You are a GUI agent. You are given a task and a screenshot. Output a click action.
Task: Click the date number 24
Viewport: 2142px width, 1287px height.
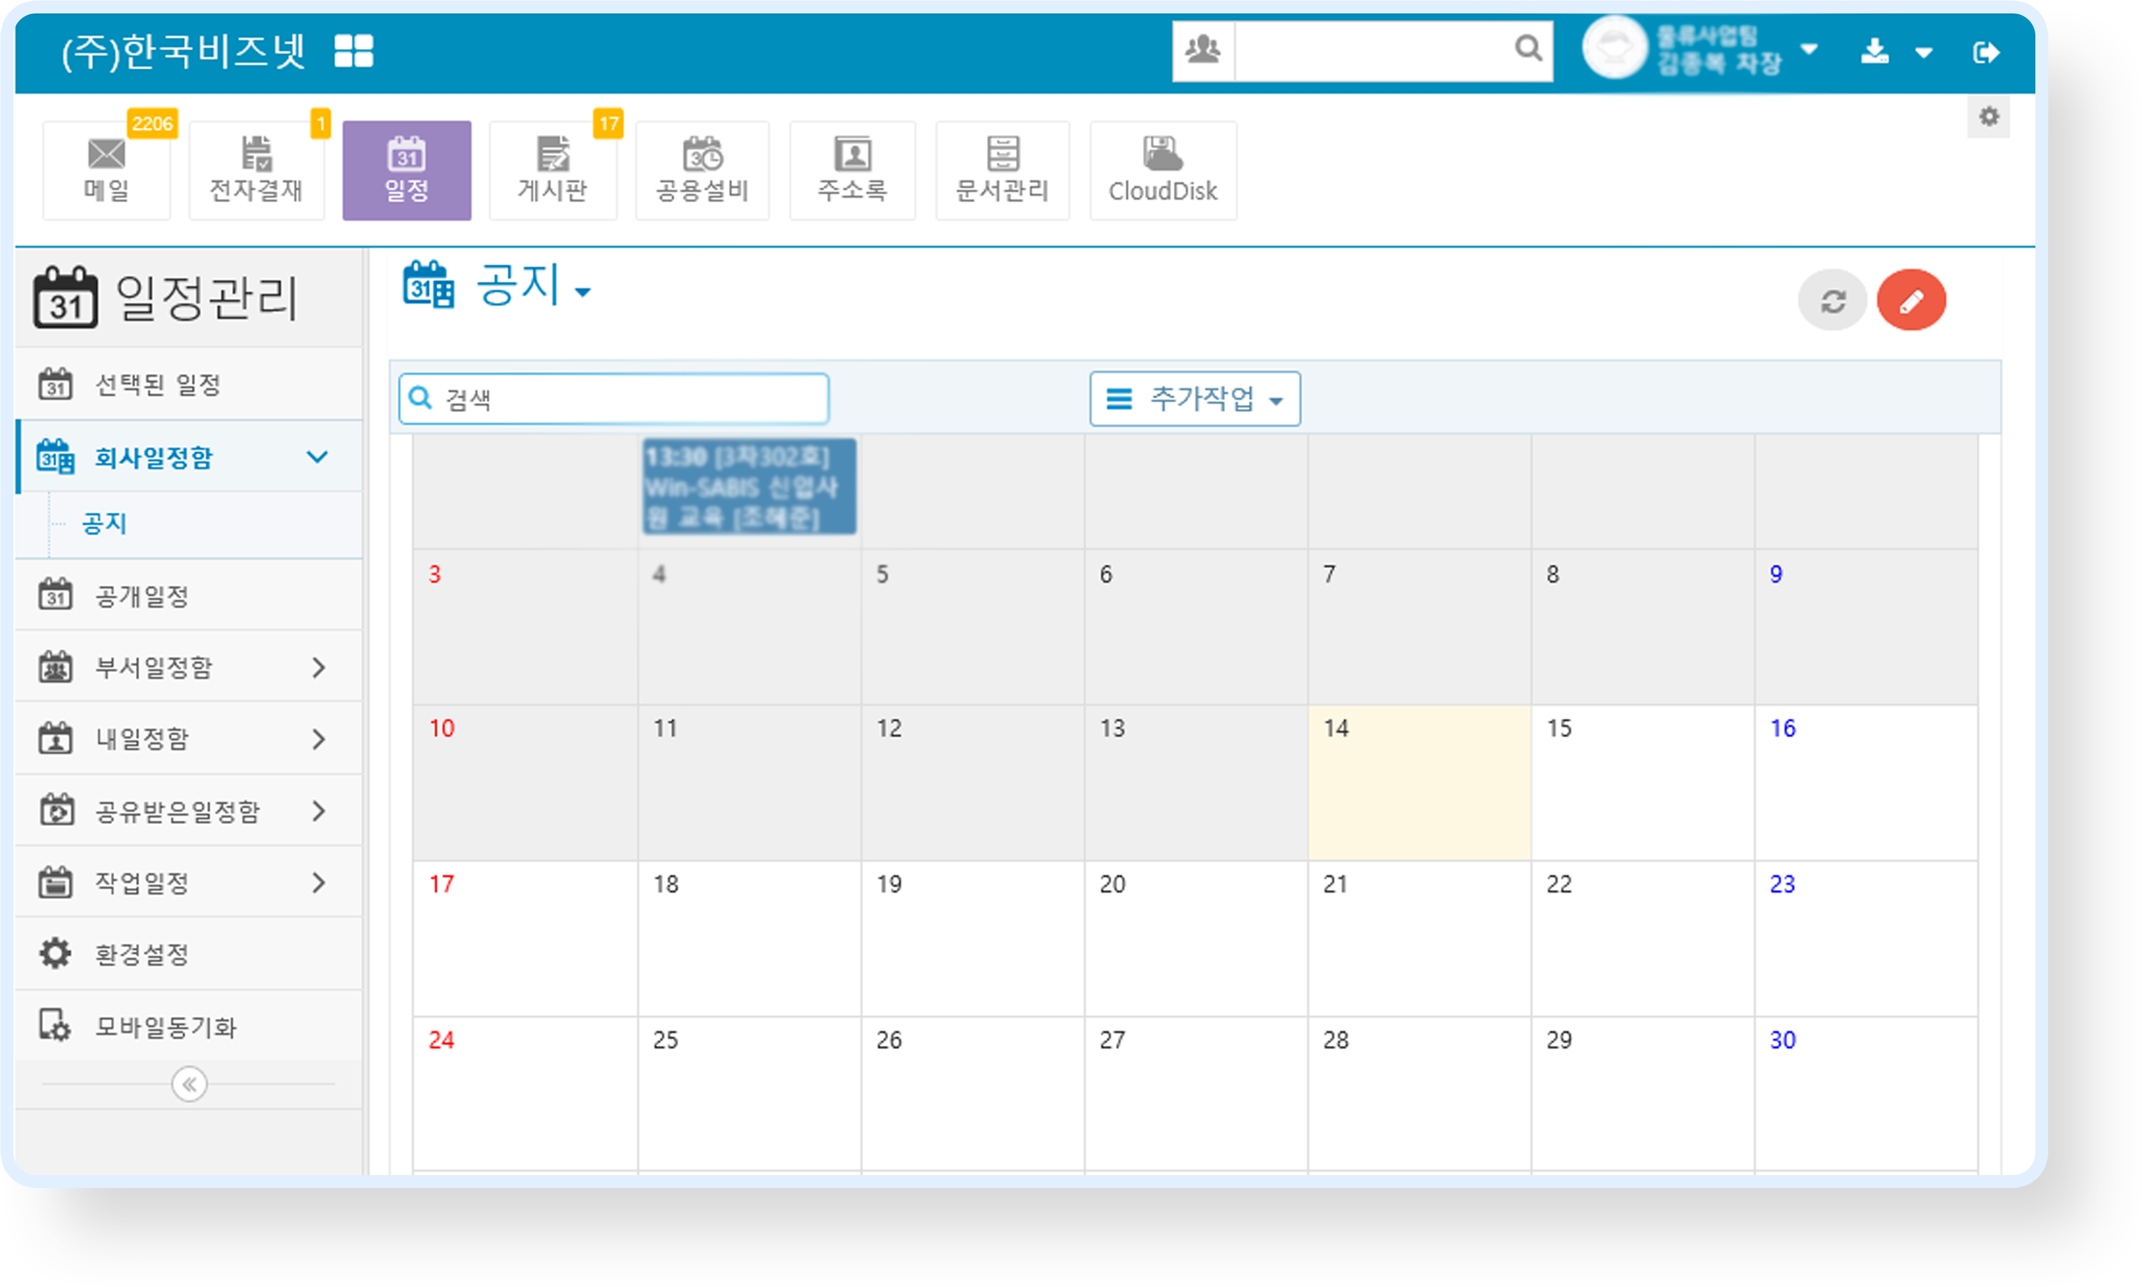tap(441, 1041)
